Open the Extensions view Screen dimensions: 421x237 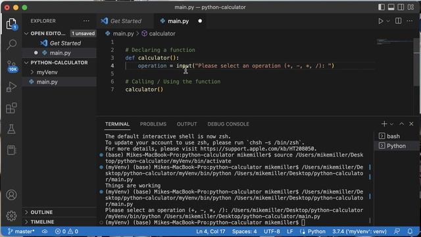click(11, 108)
